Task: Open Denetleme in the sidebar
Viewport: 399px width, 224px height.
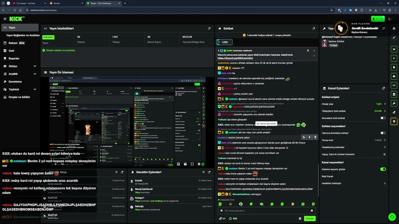Action: point(20,82)
